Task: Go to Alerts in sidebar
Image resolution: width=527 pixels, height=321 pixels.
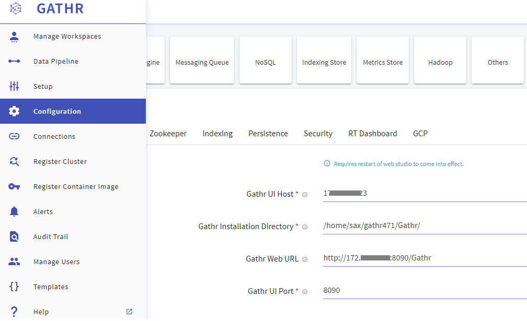Action: click(x=73, y=212)
